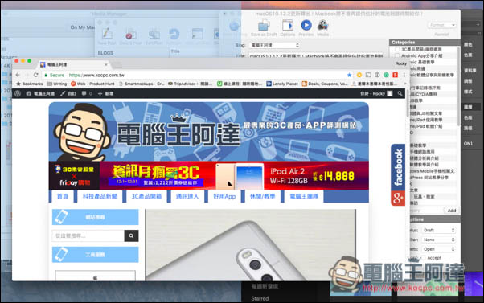The width and height of the screenshot is (484, 303).
Task: Select the 電腦王阿達 Chrome browser tab
Action: (x=74, y=64)
